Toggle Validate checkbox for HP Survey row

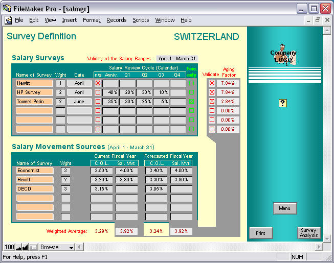coord(212,92)
